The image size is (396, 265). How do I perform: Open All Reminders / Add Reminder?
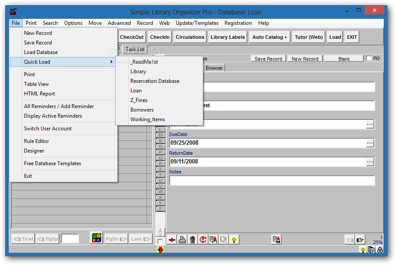pyautogui.click(x=59, y=106)
